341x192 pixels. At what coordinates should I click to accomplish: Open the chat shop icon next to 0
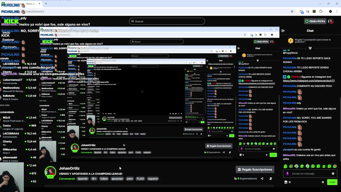pyautogui.click(x=286, y=182)
